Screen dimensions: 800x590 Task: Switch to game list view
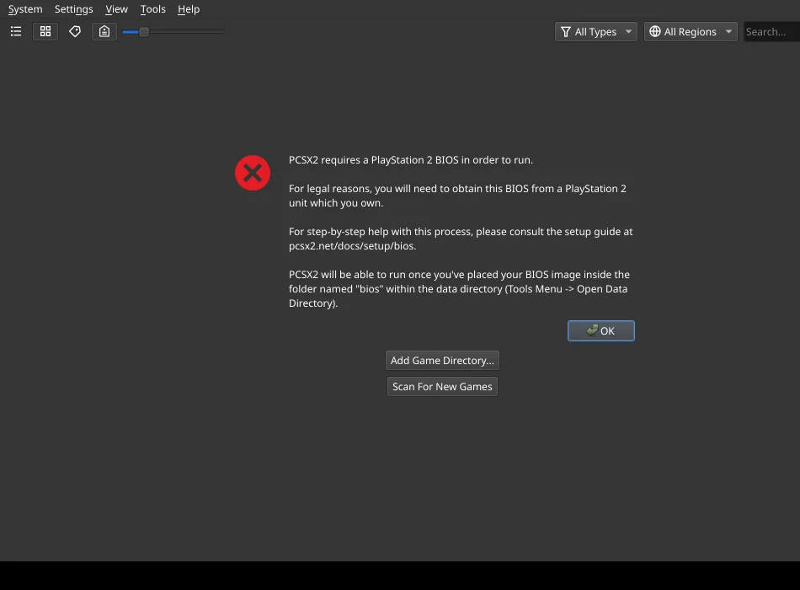[x=16, y=32]
